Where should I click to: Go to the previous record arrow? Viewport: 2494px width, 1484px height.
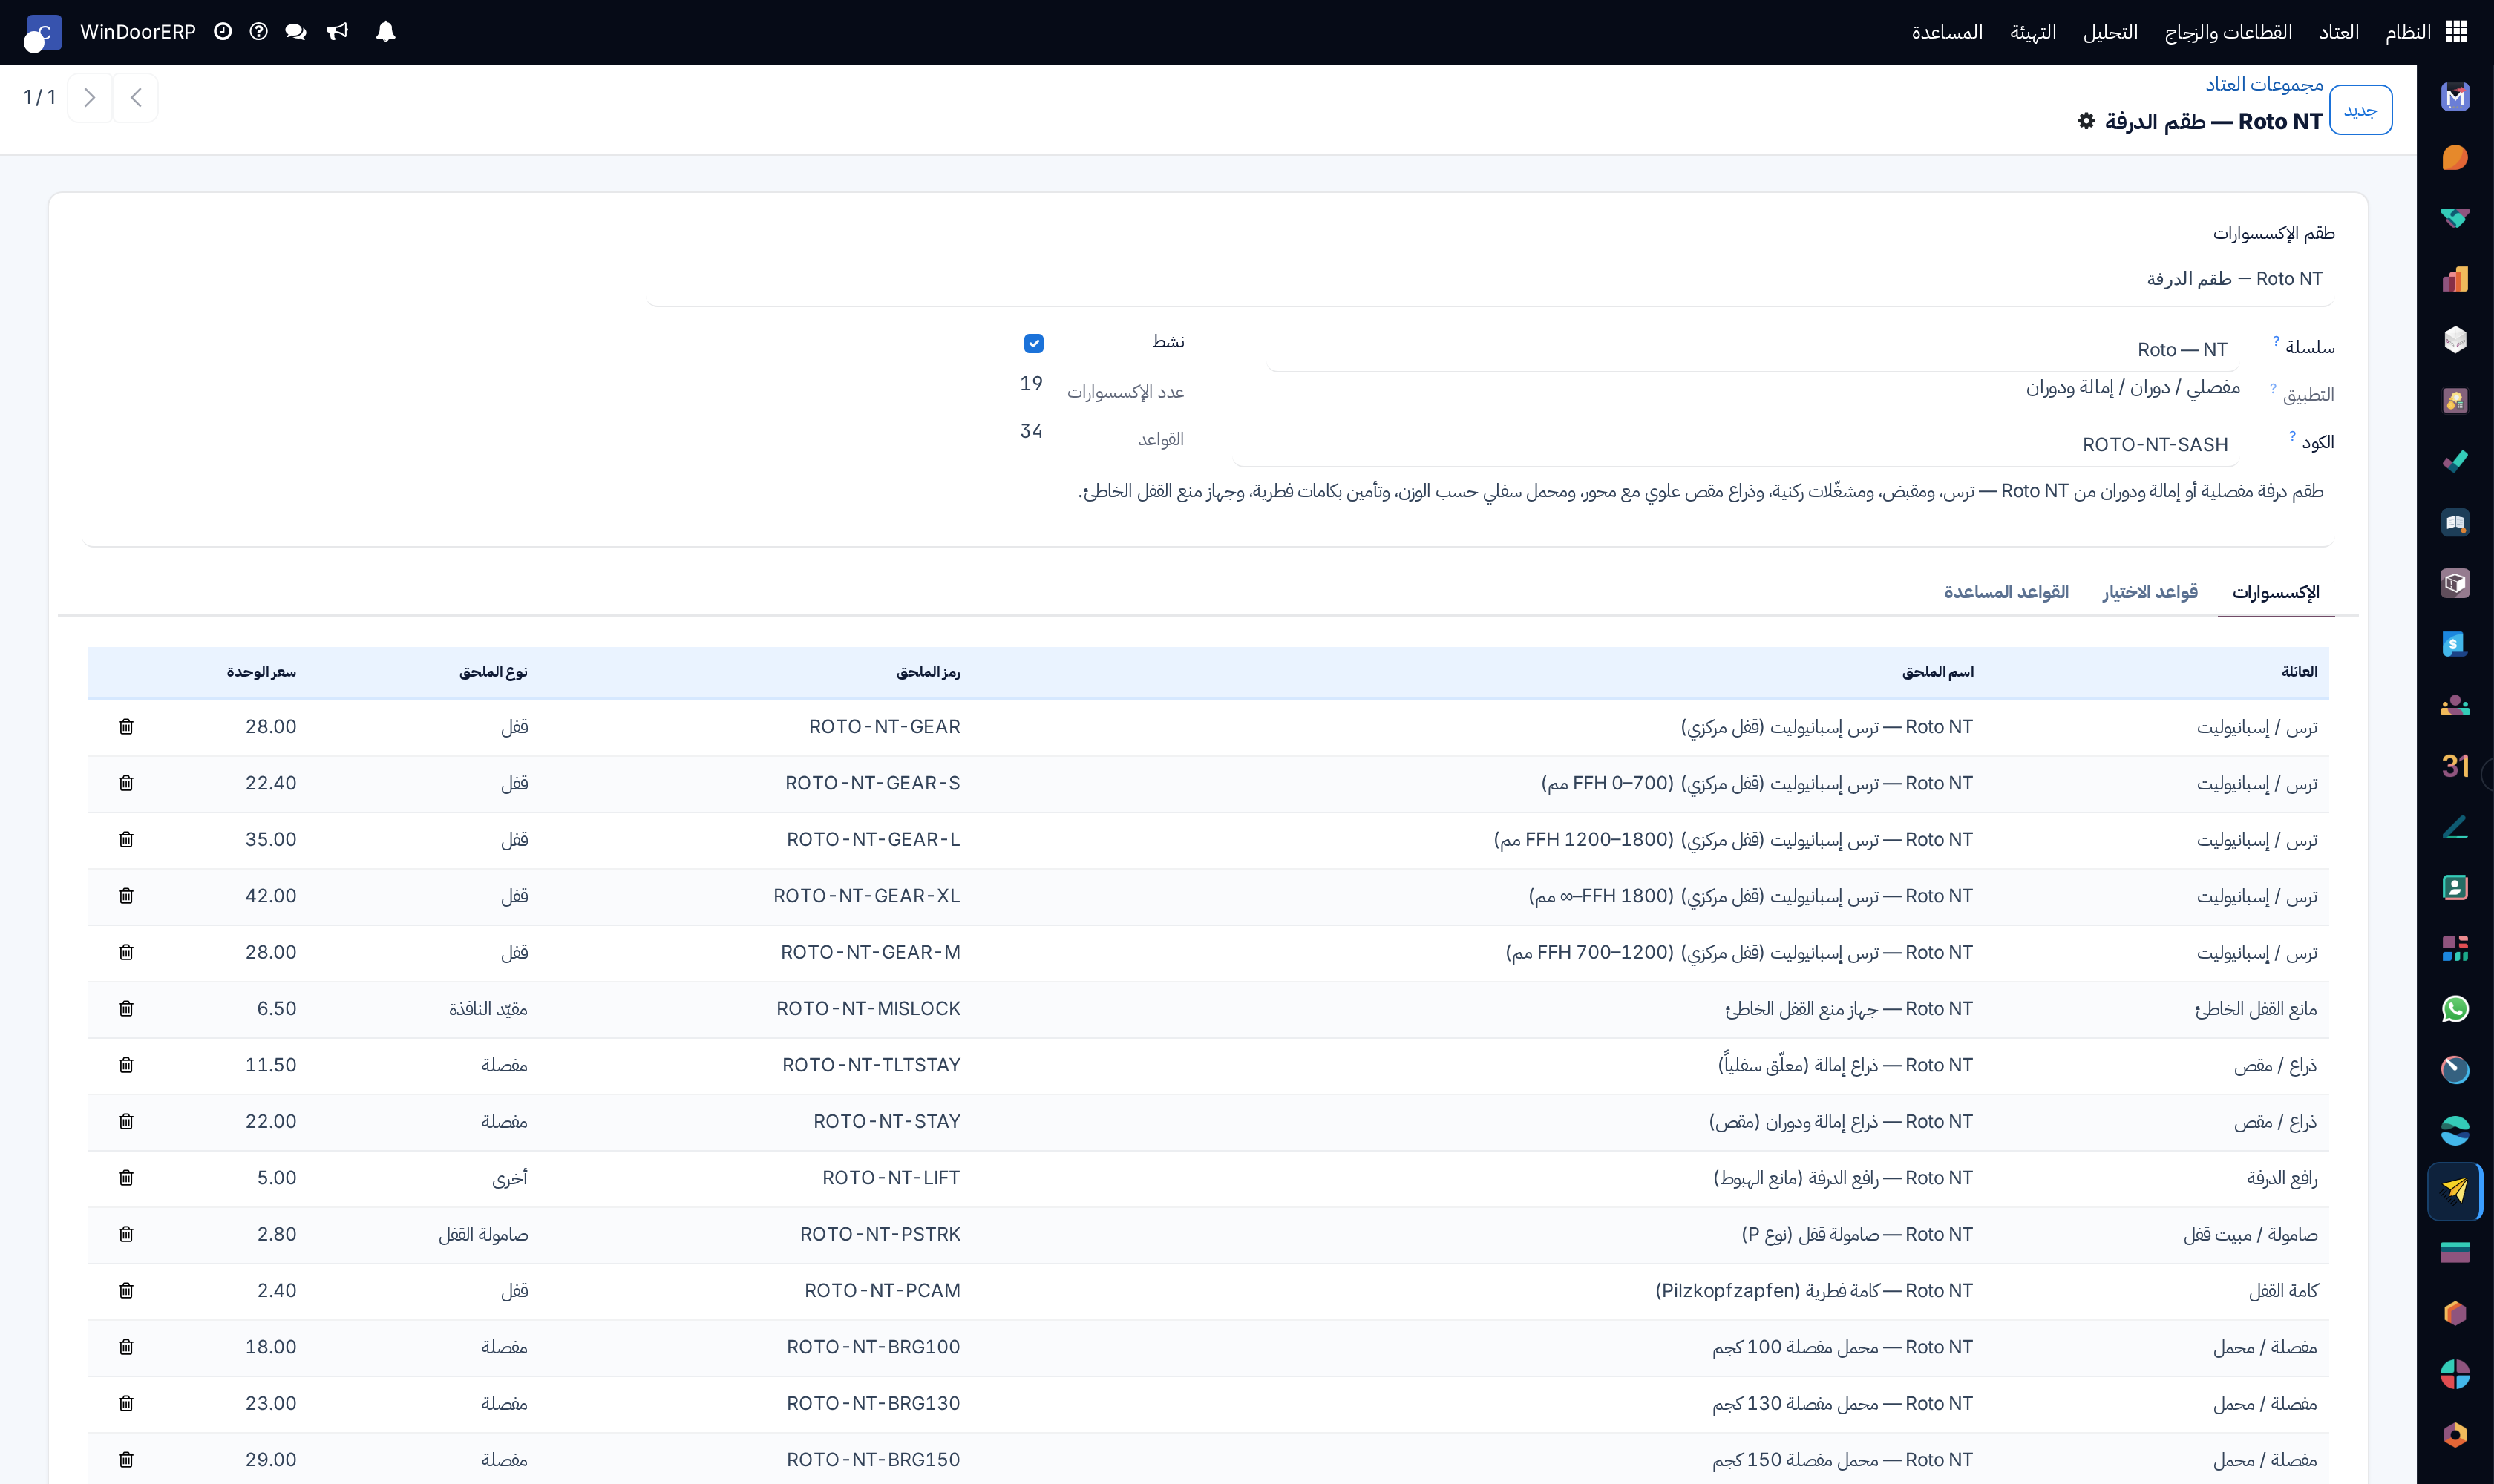tap(136, 97)
